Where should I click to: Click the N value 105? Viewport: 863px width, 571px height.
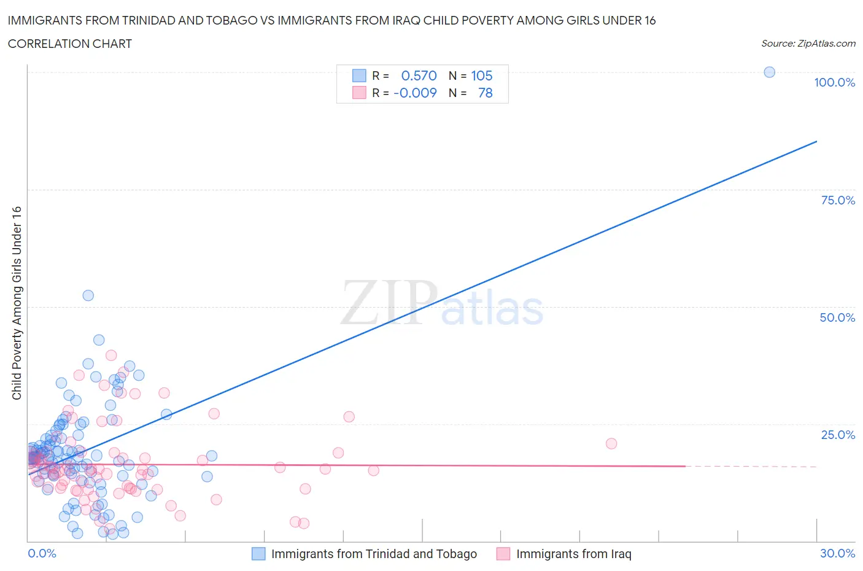(481, 76)
